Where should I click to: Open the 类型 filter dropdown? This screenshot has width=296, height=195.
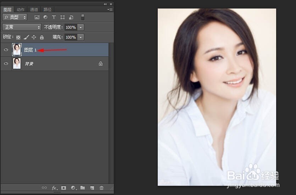[15, 17]
